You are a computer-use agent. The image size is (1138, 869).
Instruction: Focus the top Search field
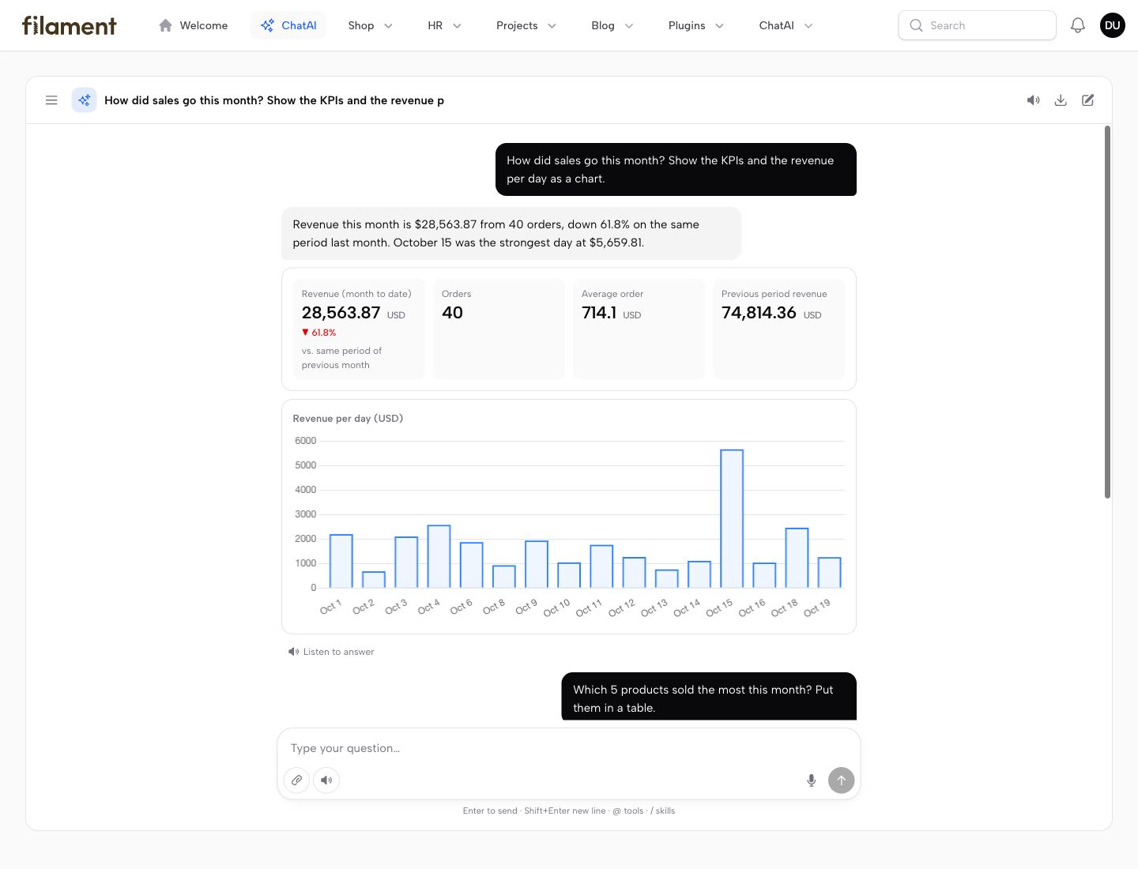(x=977, y=25)
